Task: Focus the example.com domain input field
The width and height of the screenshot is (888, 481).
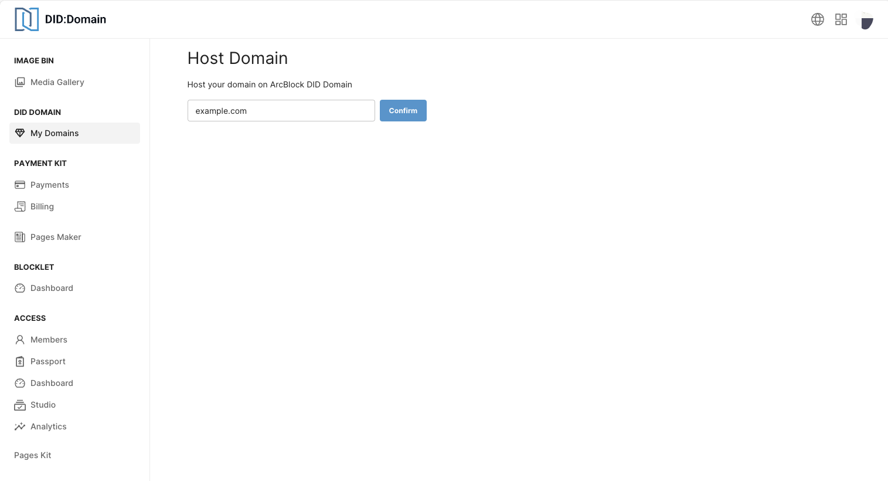Action: pyautogui.click(x=281, y=111)
